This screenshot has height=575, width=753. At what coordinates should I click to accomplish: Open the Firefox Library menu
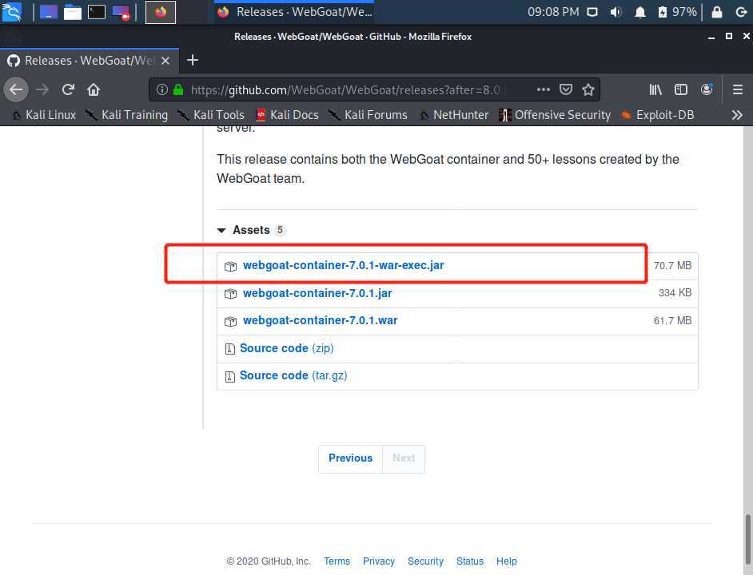click(655, 89)
